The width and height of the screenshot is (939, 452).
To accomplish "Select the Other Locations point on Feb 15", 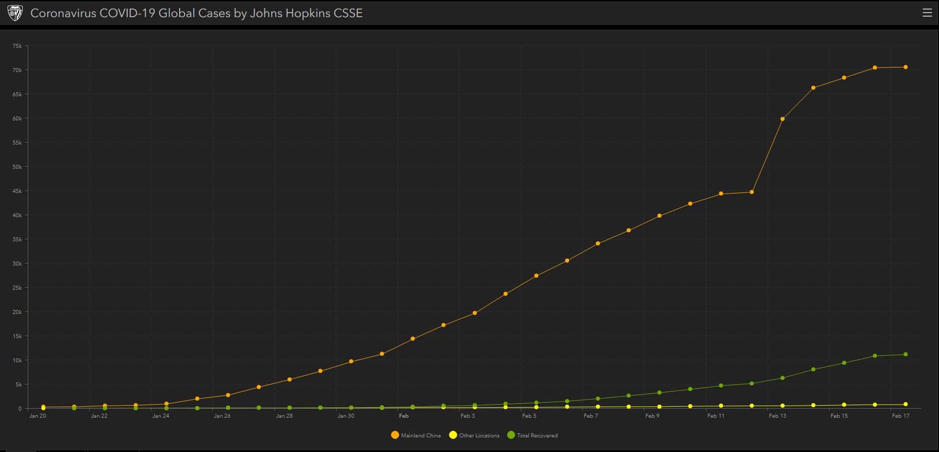I will click(844, 405).
